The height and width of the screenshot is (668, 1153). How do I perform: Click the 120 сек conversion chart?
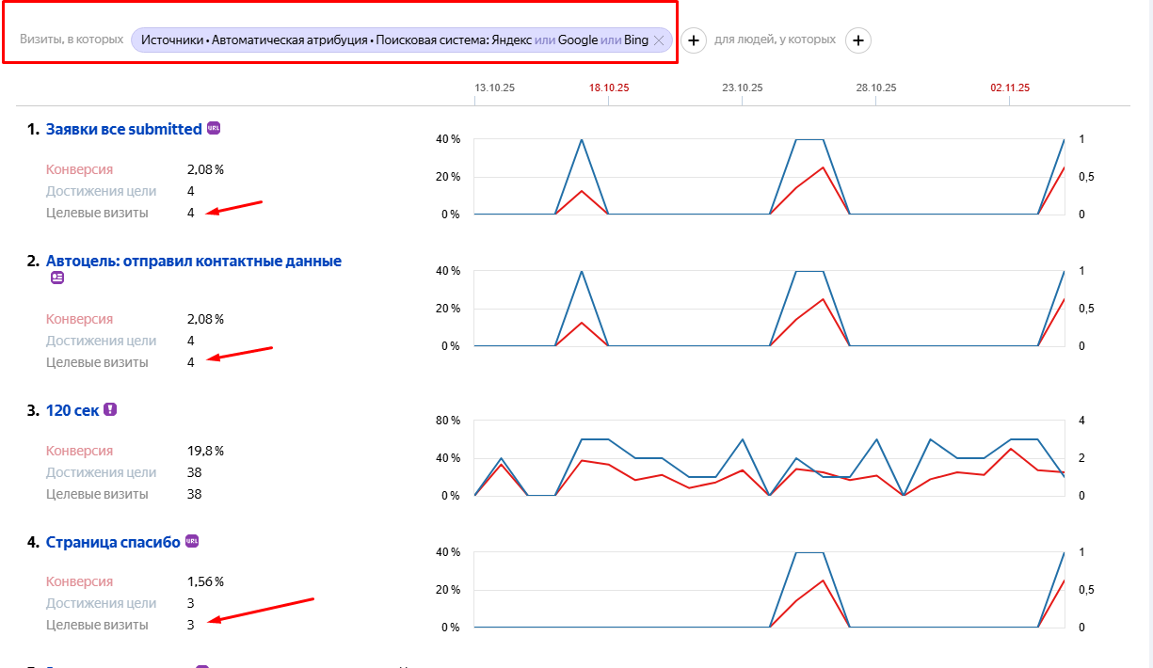[x=769, y=458]
